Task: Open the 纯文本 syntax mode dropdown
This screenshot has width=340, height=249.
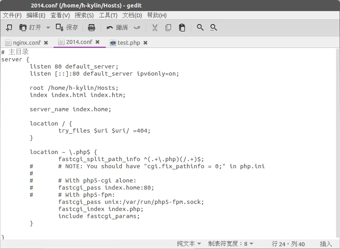Action: click(189, 244)
